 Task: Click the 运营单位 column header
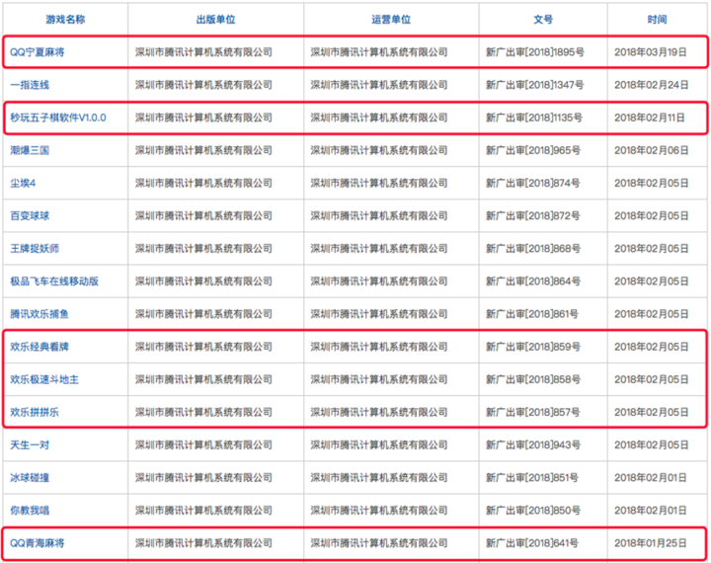coord(391,19)
